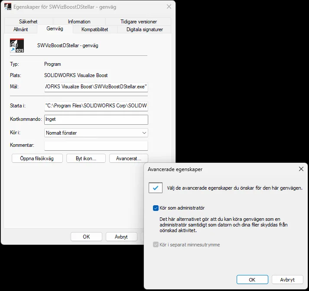Click the Typ value Program text
This screenshot has width=309, height=291.
[x=52, y=64]
